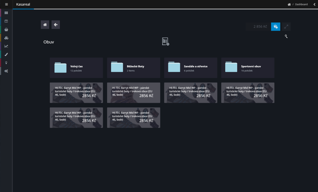Go back with the left arrow button
This screenshot has height=192, width=318.
(56, 25)
